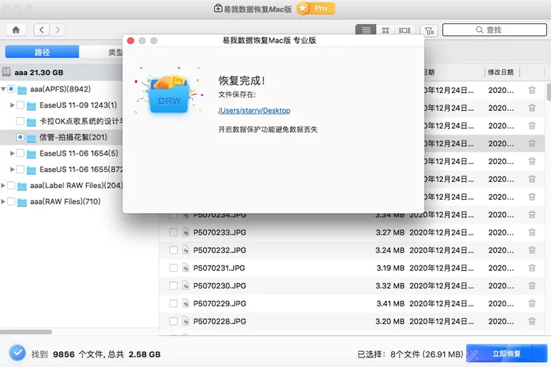The height and width of the screenshot is (367, 551).
Task: Sort by 修改日期 column header
Action: pyautogui.click(x=501, y=72)
